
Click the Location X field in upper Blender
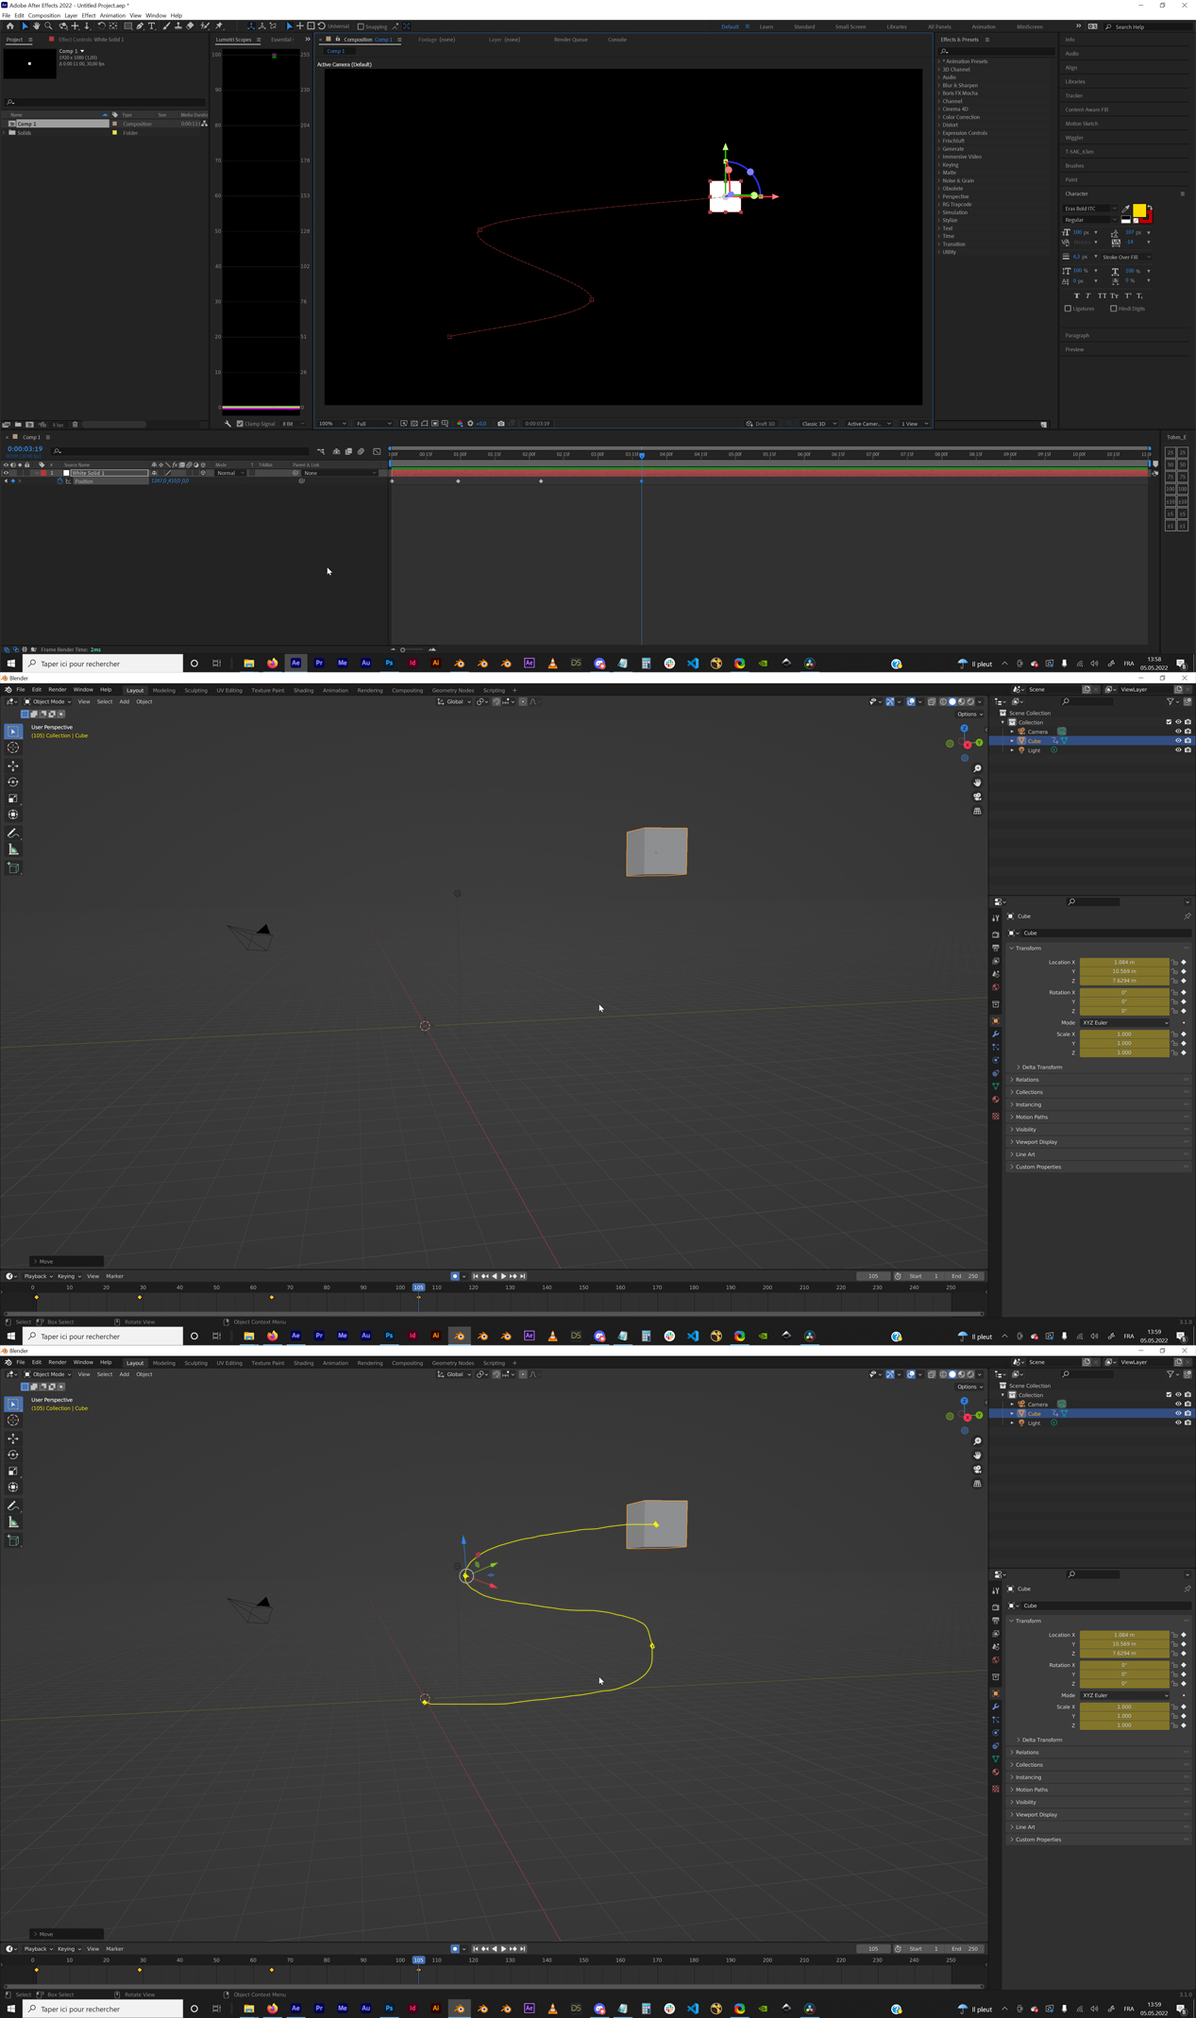[1123, 962]
